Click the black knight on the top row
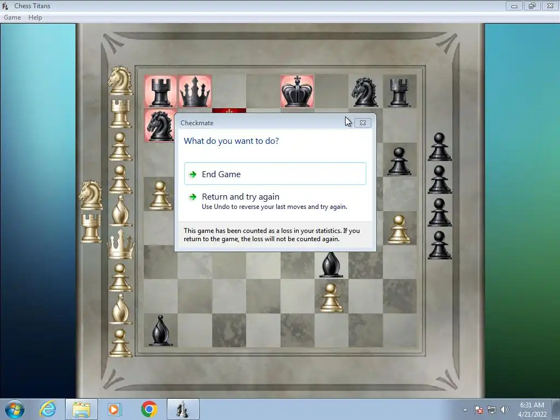This screenshot has height=420, width=560. coord(365,92)
